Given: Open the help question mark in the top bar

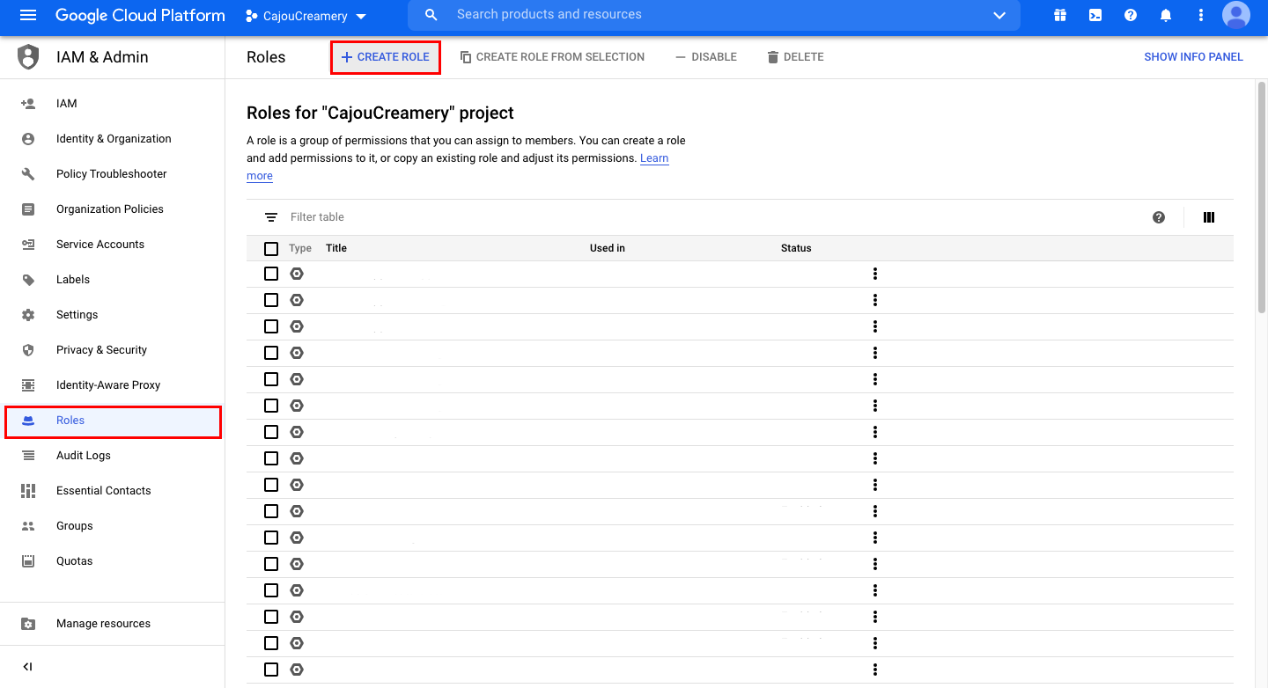Looking at the screenshot, I should pyautogui.click(x=1131, y=15).
